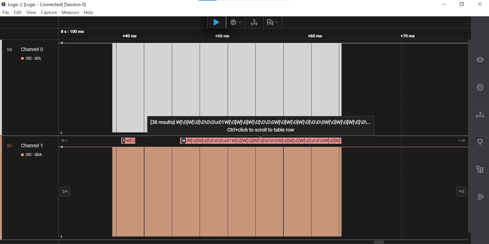Viewport: 489px width, 244px height.
Task: Open the Device Settings sidebar panel
Action: 480,60
